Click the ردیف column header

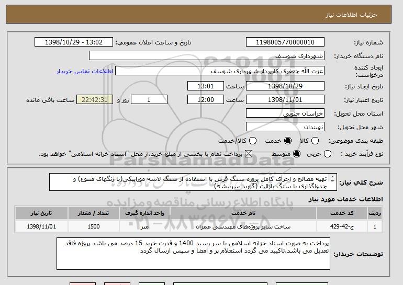[x=375, y=213]
